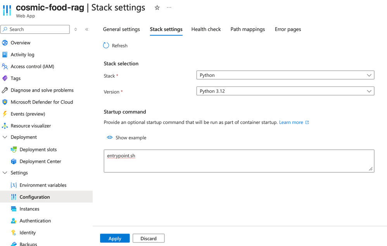Open the Tags menu item
Image resolution: width=387 pixels, height=246 pixels.
pos(16,78)
